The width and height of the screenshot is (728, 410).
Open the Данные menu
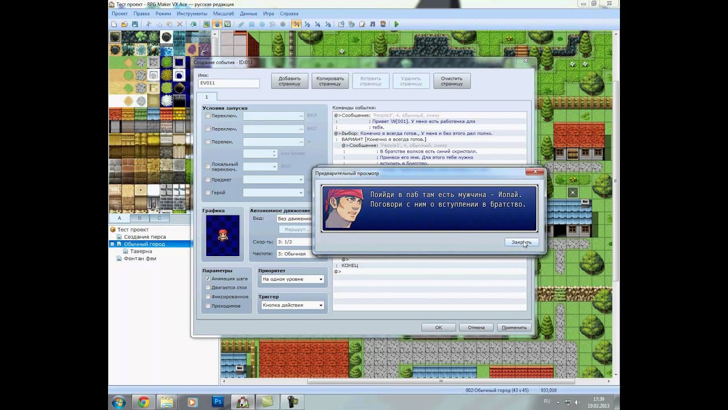pos(249,14)
